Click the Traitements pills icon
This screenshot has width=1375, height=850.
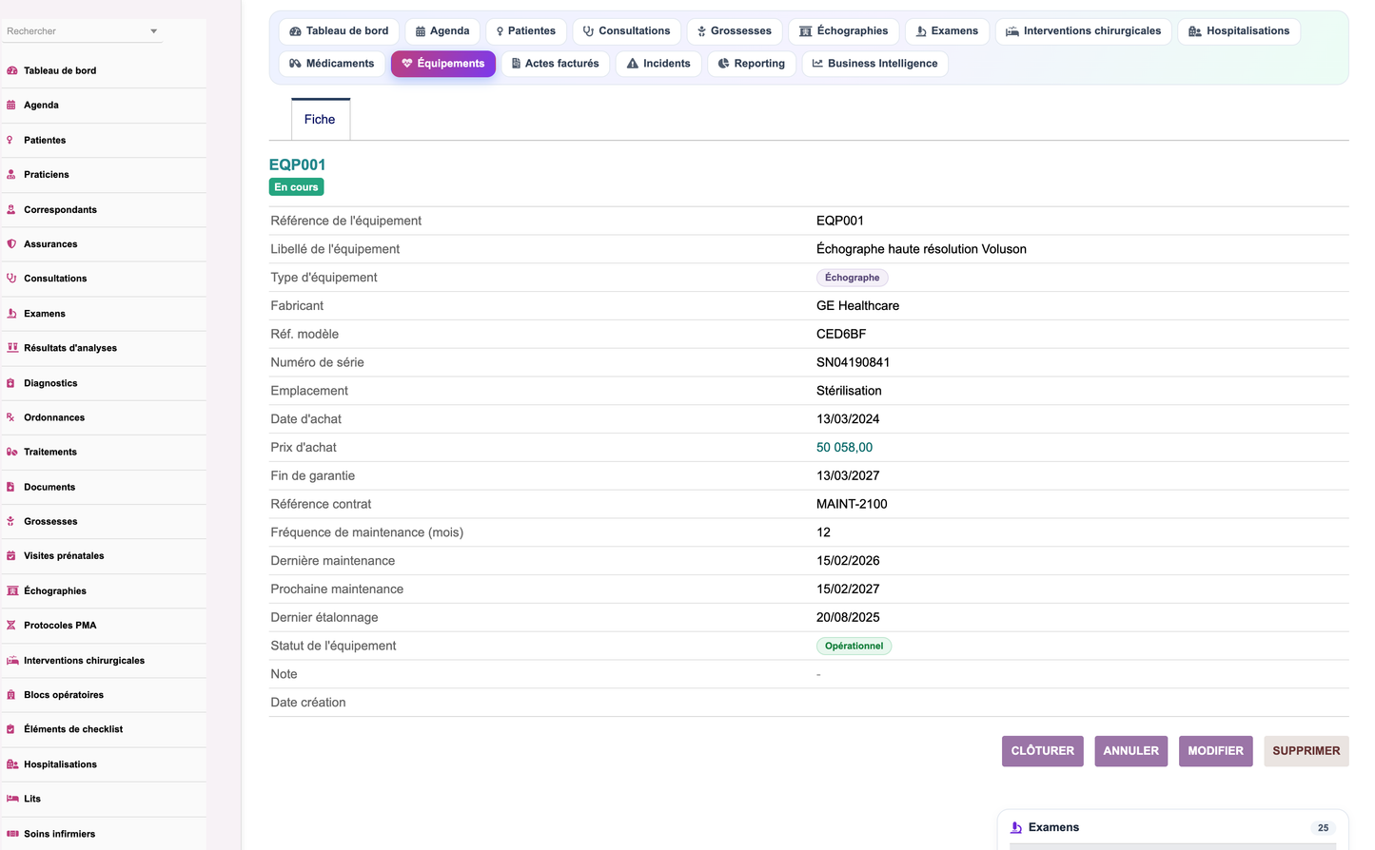[x=11, y=453]
